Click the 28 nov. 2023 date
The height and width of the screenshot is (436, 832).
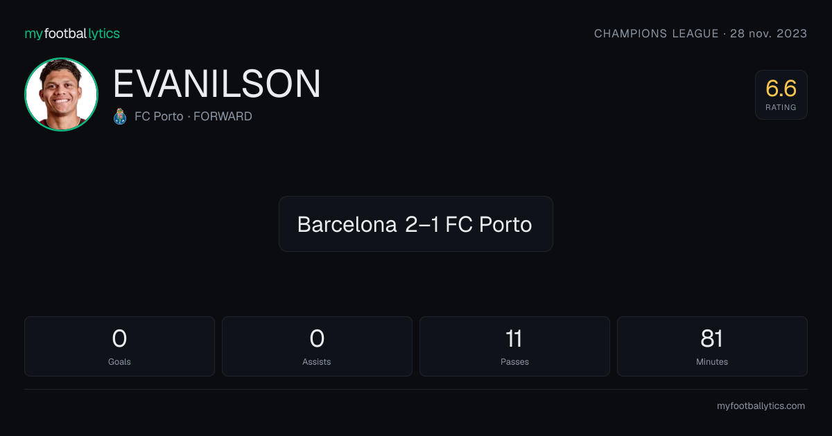tap(769, 33)
